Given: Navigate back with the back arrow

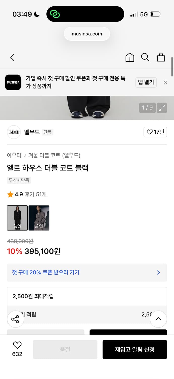Looking at the screenshot, I should [x=12, y=57].
